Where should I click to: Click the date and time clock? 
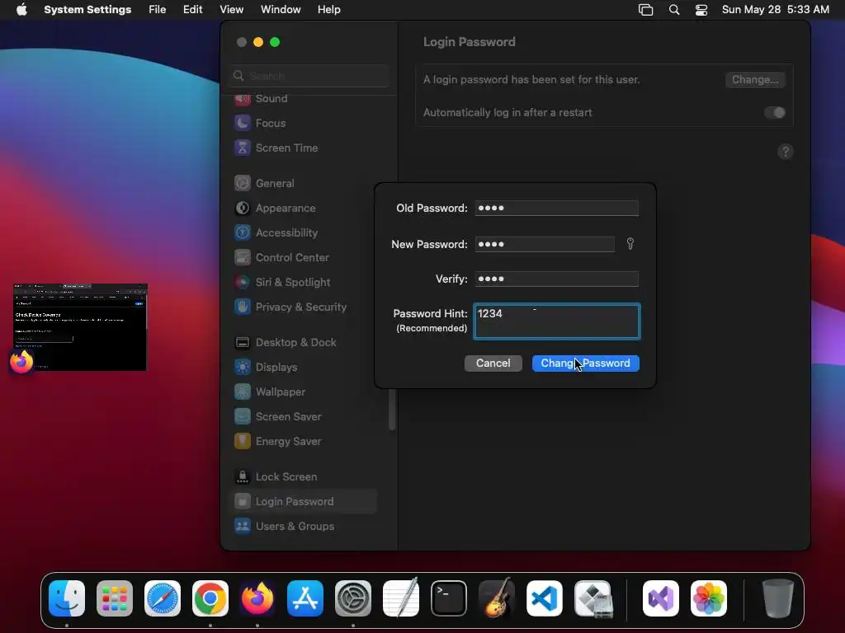click(775, 10)
